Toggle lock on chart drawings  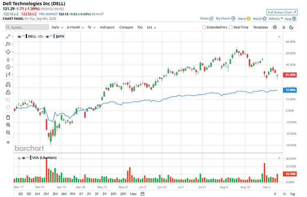[8, 92]
